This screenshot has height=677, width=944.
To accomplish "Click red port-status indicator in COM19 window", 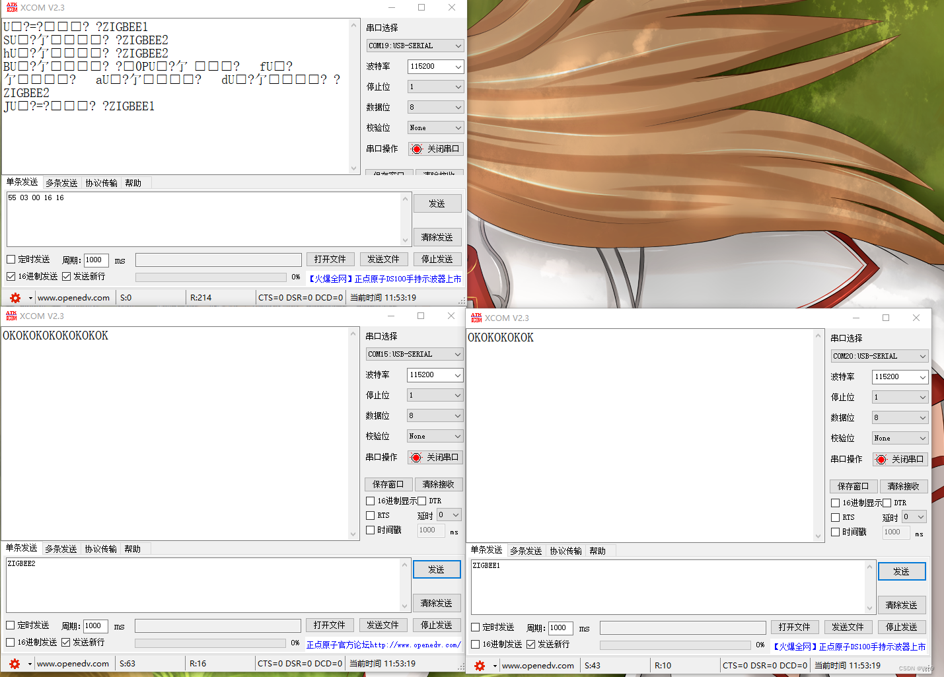I will click(x=417, y=149).
